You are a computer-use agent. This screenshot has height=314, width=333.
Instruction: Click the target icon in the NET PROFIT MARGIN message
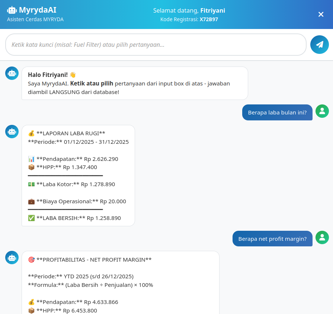coord(32,259)
